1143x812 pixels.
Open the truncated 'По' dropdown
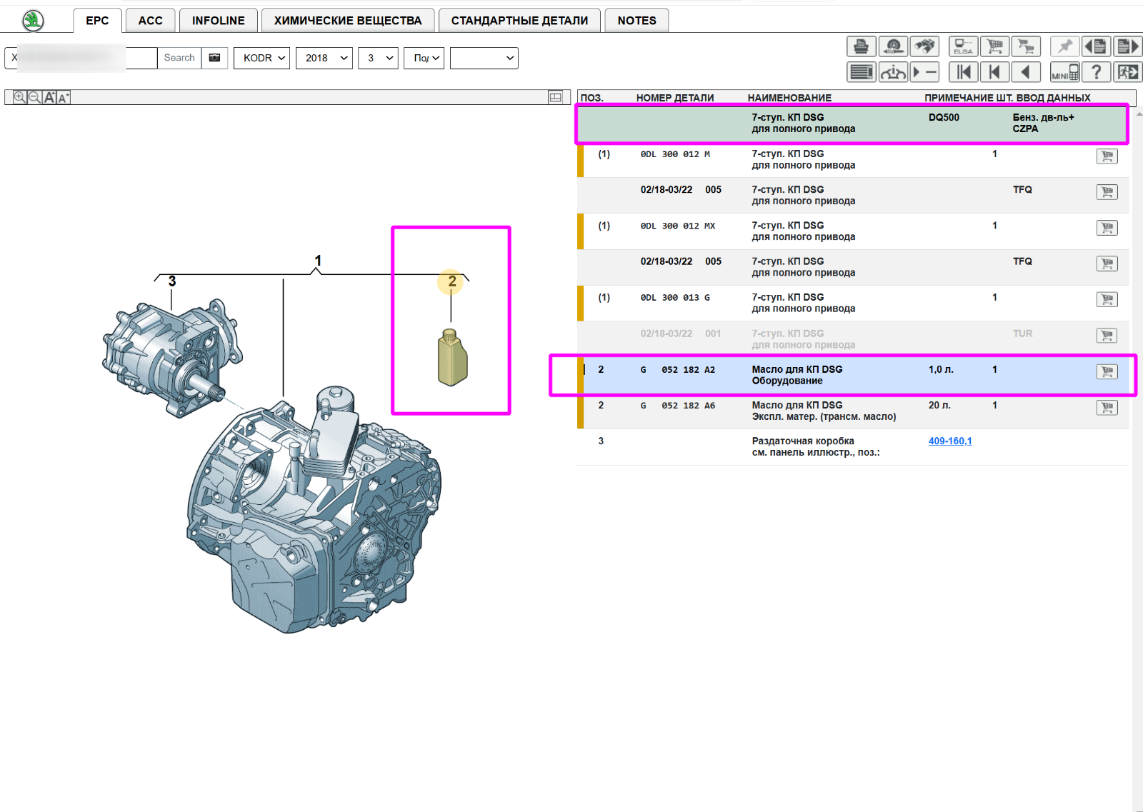coord(424,58)
